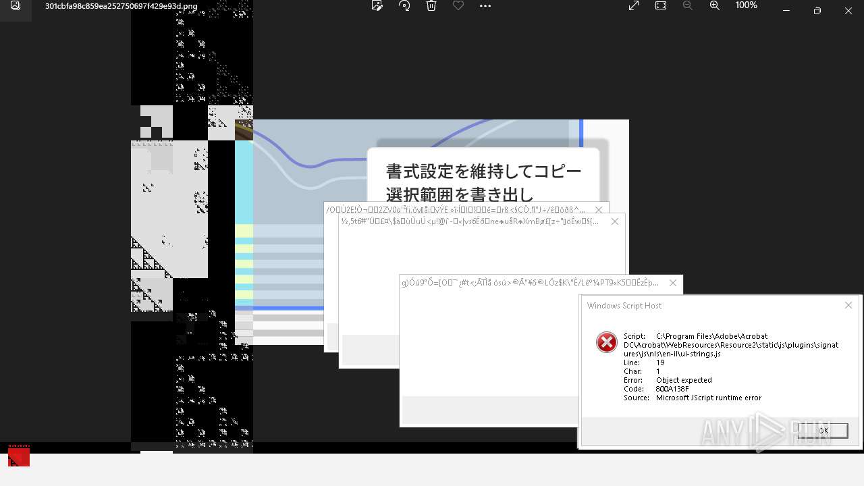Click the 100% zoom level text
Viewport: 864px width, 486px height.
[746, 5]
